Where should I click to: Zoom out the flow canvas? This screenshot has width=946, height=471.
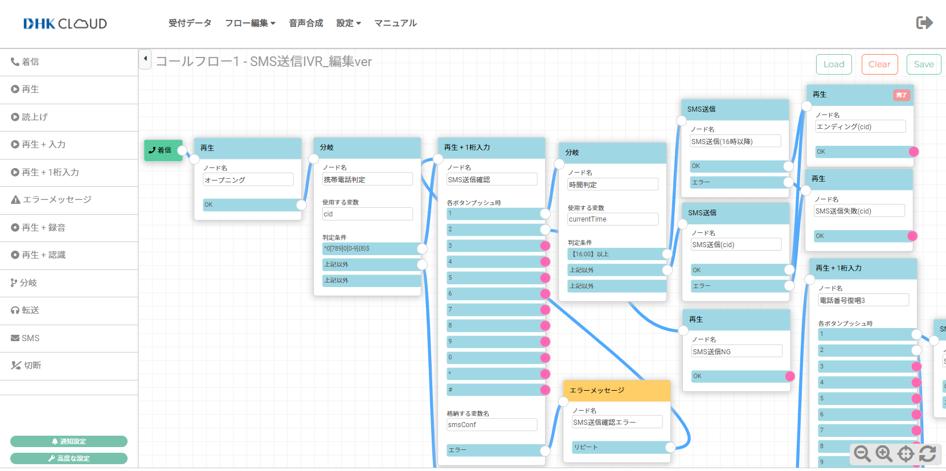[862, 454]
